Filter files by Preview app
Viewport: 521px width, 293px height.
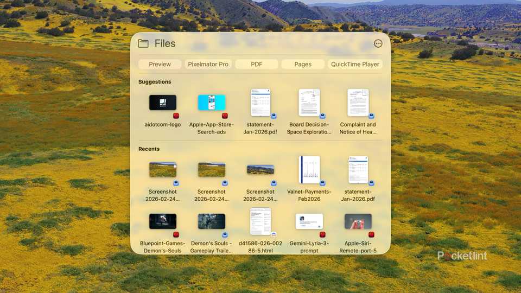[x=160, y=64]
